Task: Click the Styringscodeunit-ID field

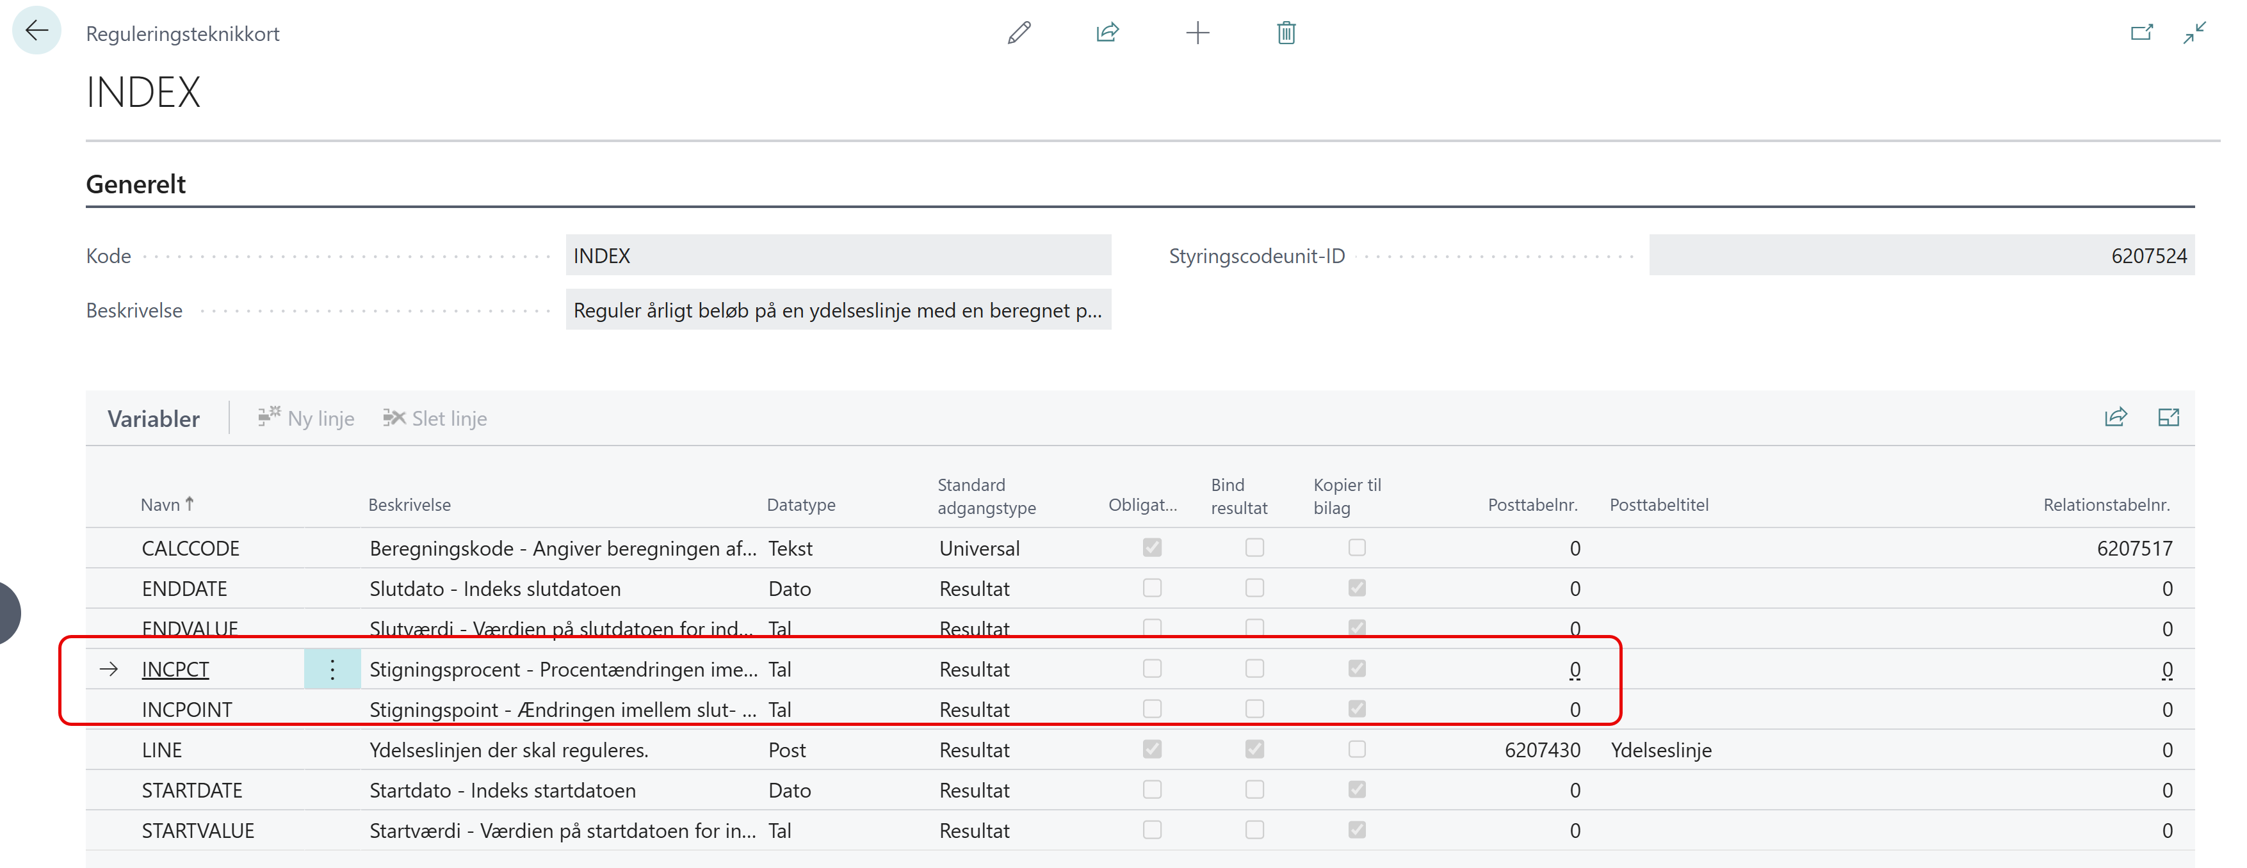Action: point(1922,255)
